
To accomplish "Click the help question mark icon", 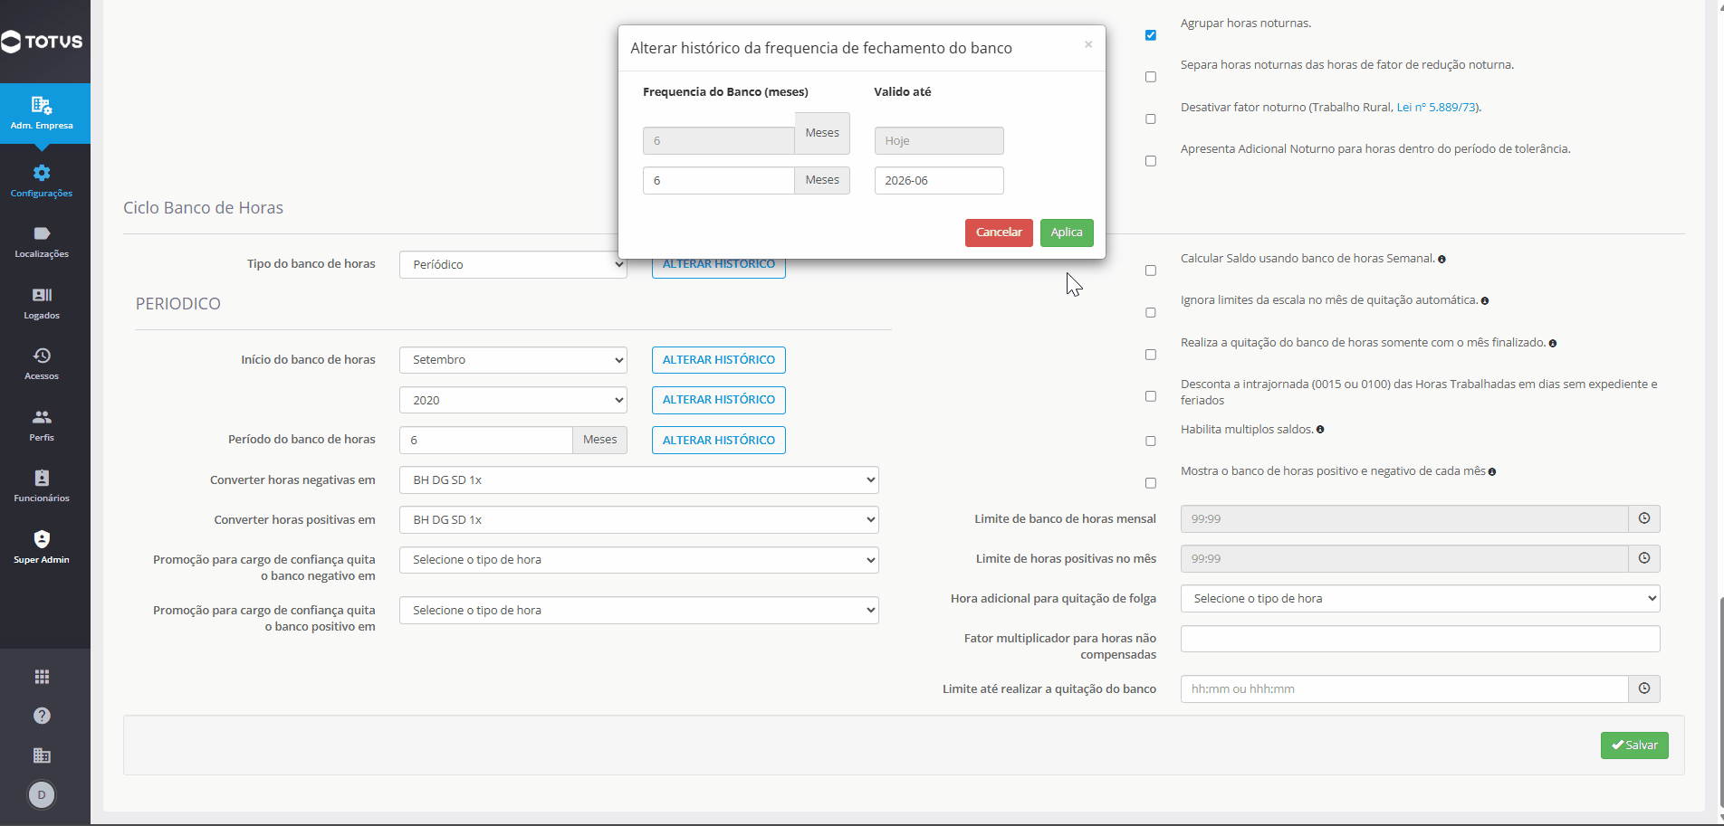I will point(42,716).
